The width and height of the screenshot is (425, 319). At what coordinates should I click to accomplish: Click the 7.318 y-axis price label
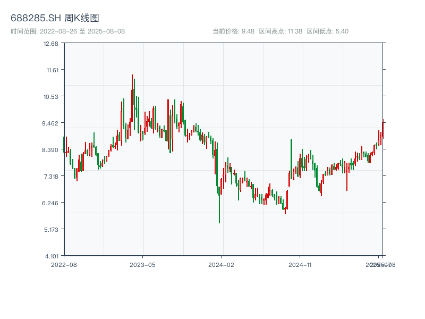[51, 176]
